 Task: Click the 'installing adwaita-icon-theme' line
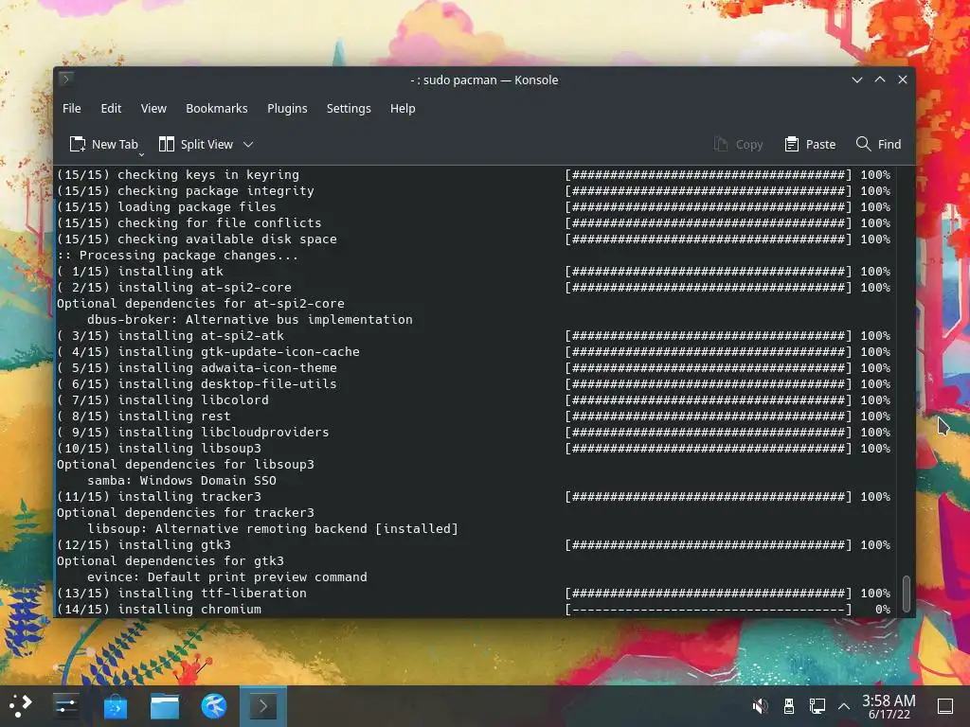coord(197,368)
